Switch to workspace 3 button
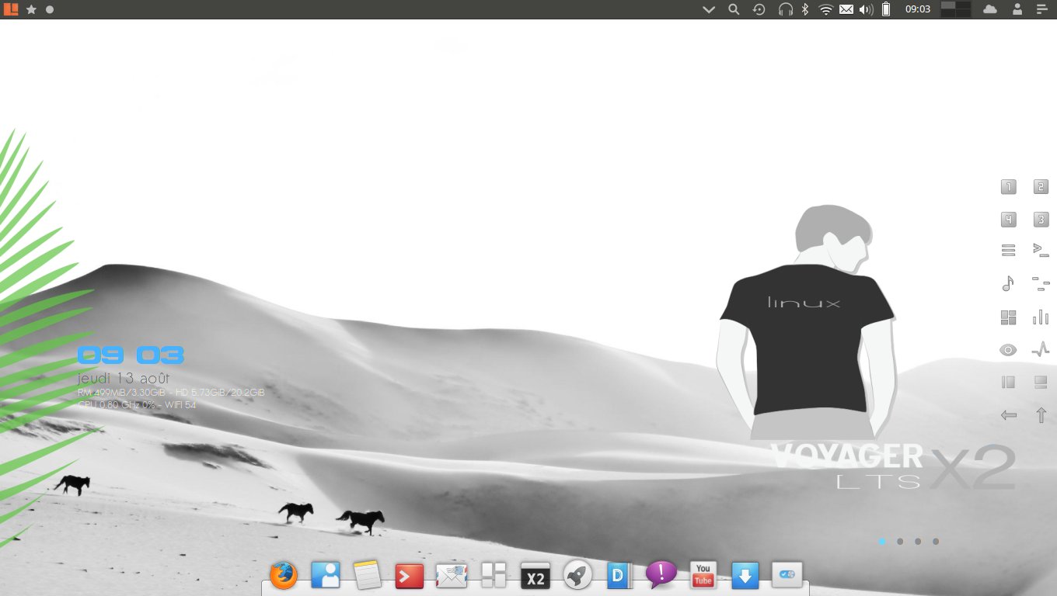Image resolution: width=1057 pixels, height=596 pixels. pyautogui.click(x=1041, y=220)
